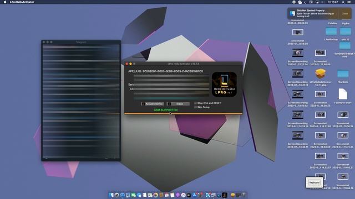Close the Disk Not Ejected notification
Screen dimensions: 355x199
point(344,13)
